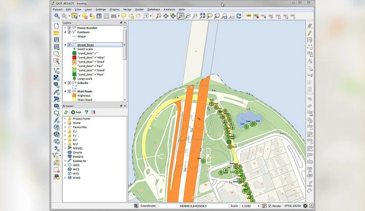The height and width of the screenshot is (211, 365).
Task: Open the Scale dropdown in status bar
Action: click(258, 206)
